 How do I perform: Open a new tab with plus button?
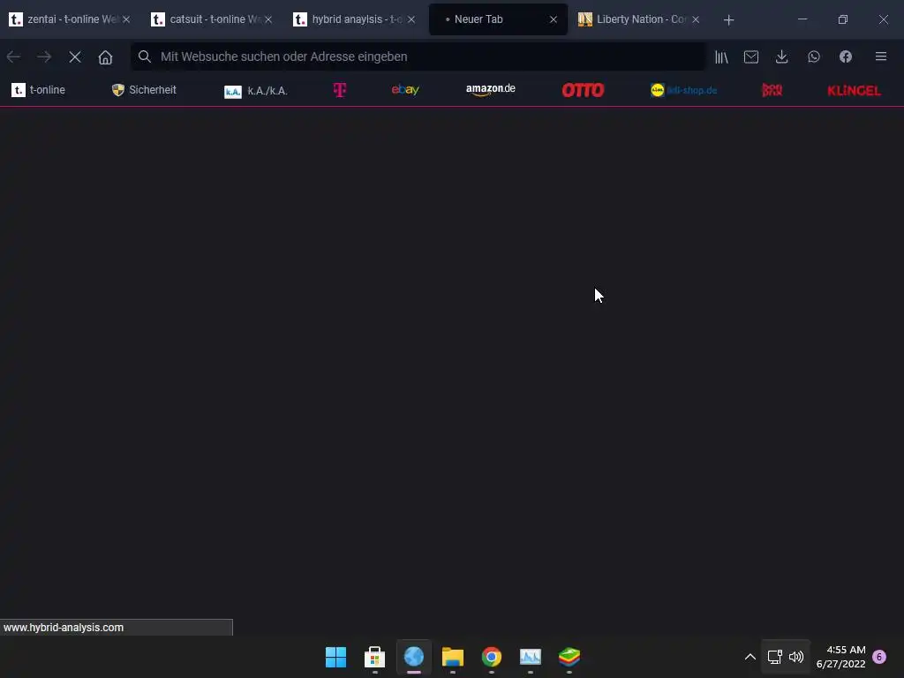coord(728,20)
